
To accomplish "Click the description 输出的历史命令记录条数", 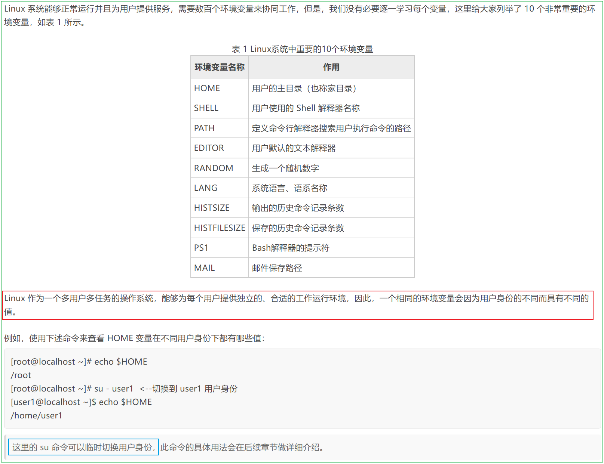I will coord(331,208).
